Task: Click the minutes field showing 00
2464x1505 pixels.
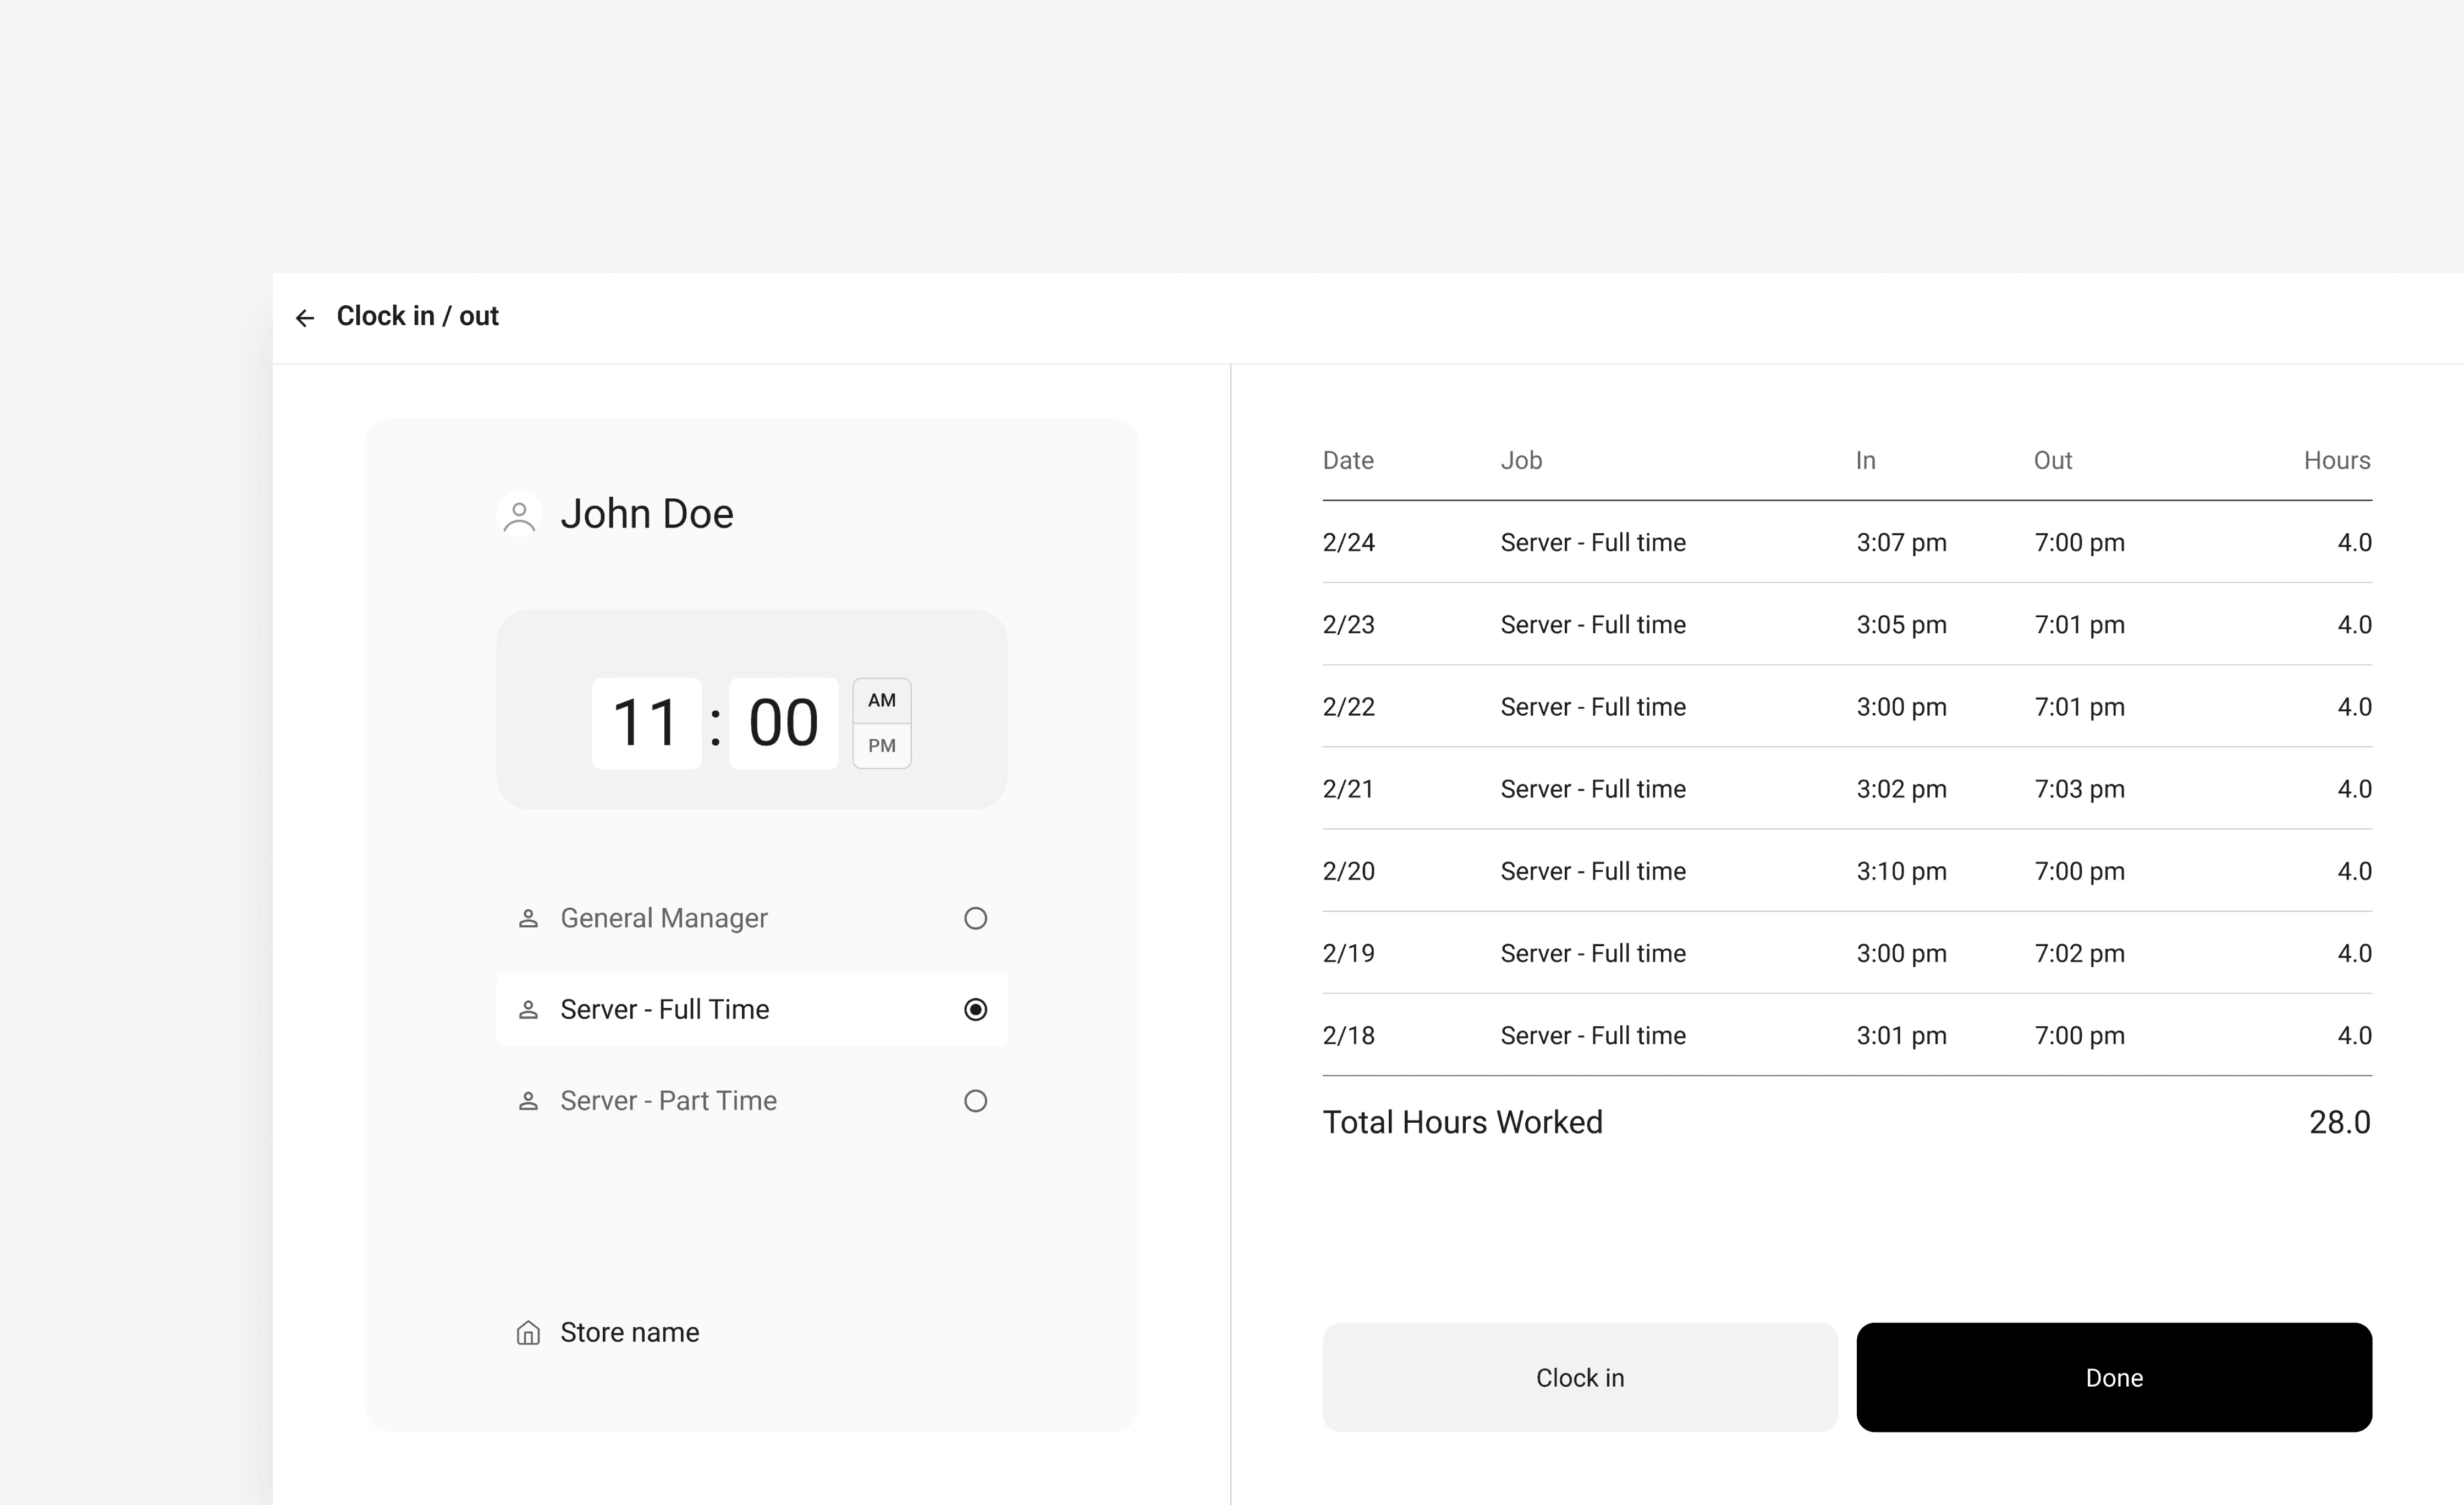Action: (783, 723)
